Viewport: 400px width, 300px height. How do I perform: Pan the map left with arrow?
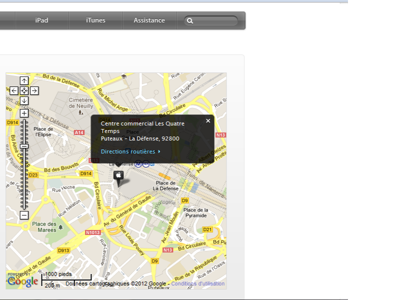14,91
